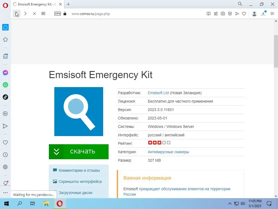Take a snapshot with camera icon
This screenshot has width=278, height=209.
pos(223,14)
